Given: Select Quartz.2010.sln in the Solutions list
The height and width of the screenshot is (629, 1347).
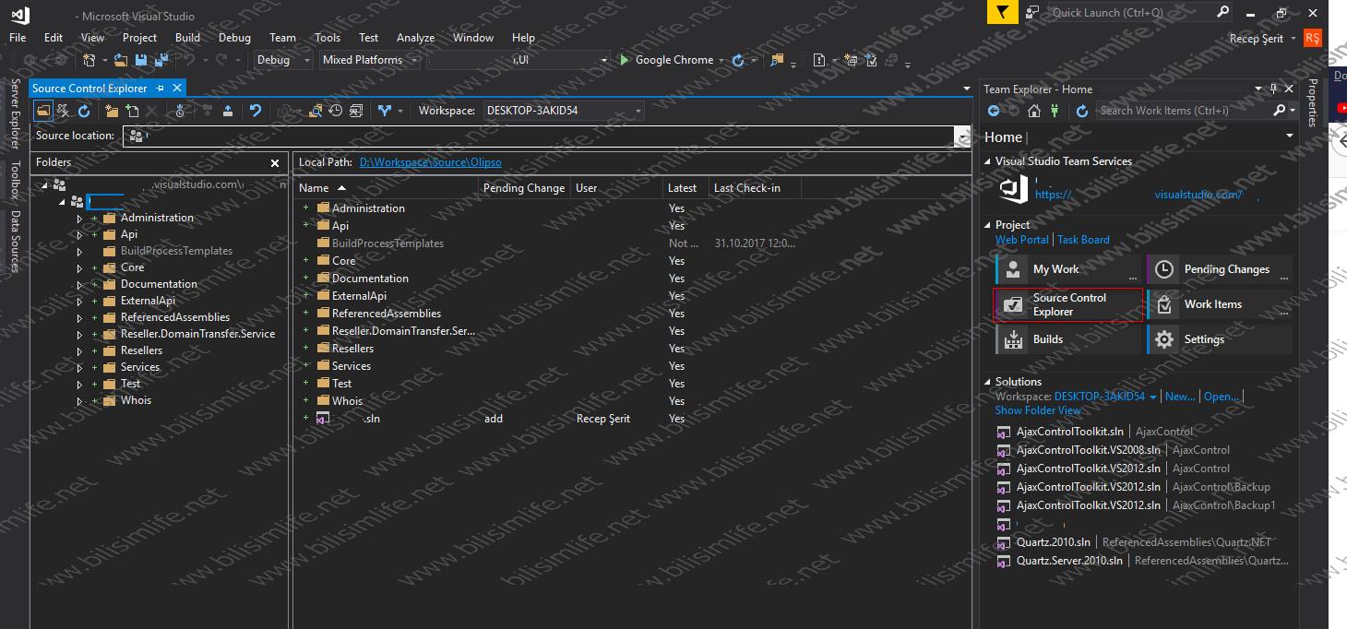Looking at the screenshot, I should coord(1053,542).
